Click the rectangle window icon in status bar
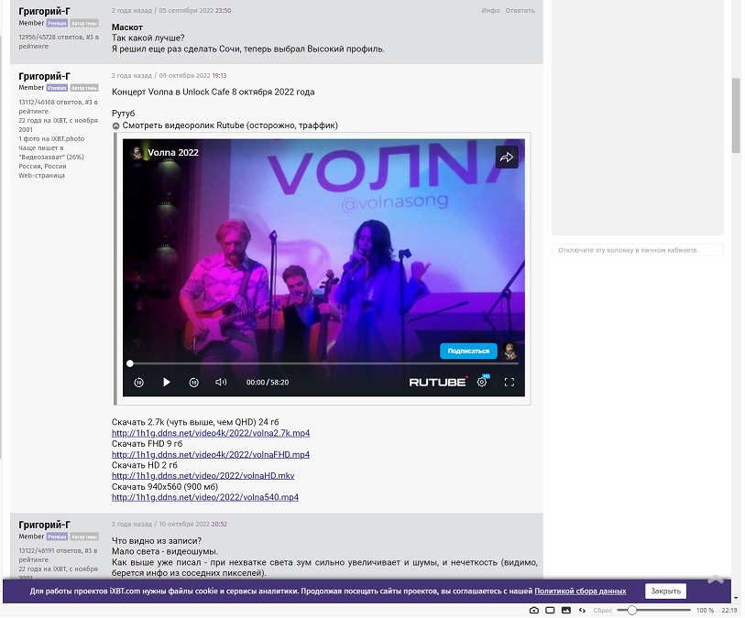The height and width of the screenshot is (618, 745). pos(550,611)
